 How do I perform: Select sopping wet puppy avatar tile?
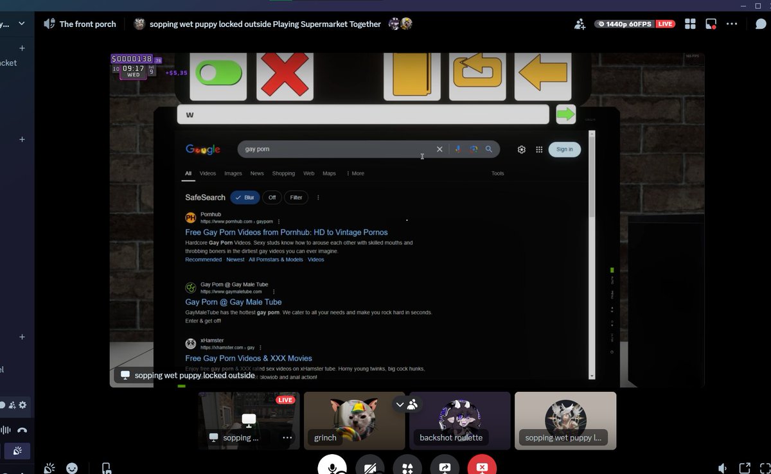tap(565, 421)
